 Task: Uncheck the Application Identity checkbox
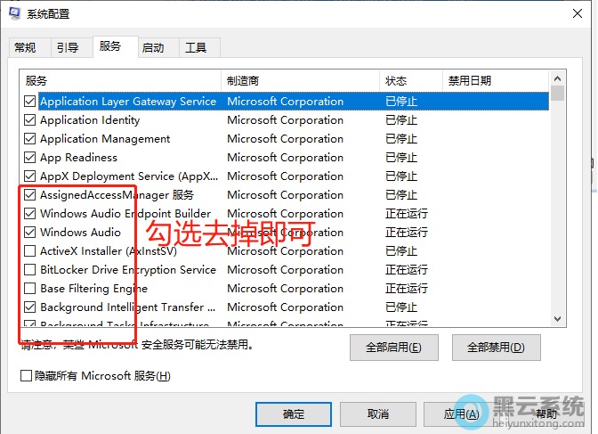pos(30,120)
